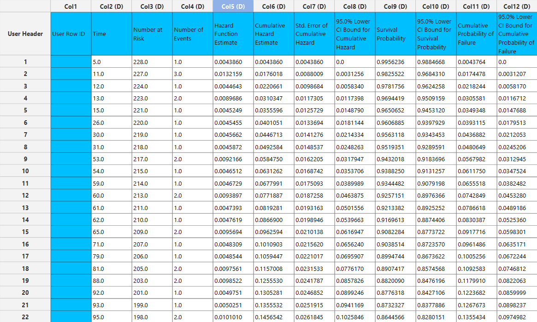Click the Number of Events cell in row 2
Image resolution: width=537 pixels, height=322 pixels.
coord(193,74)
